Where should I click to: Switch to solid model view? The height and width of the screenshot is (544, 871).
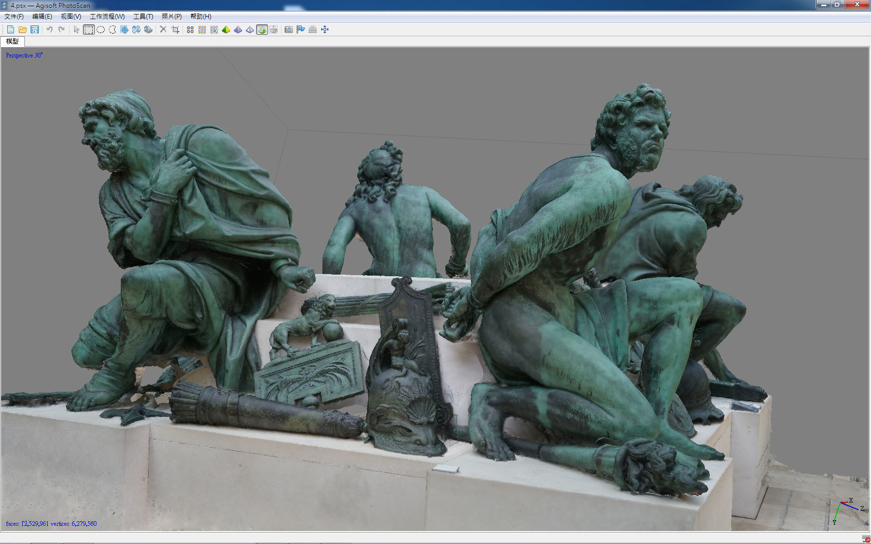238,30
